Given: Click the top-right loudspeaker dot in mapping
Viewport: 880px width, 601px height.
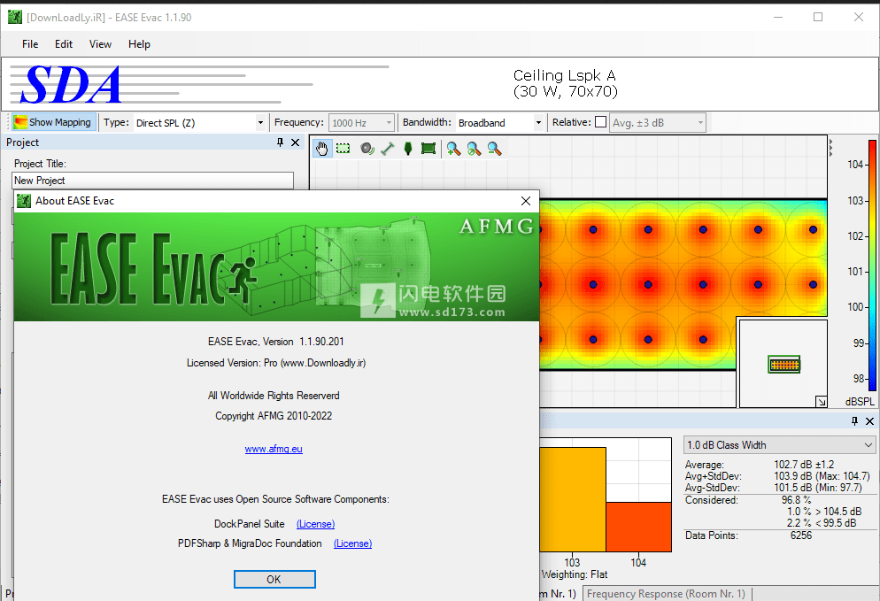Looking at the screenshot, I should coord(813,229).
